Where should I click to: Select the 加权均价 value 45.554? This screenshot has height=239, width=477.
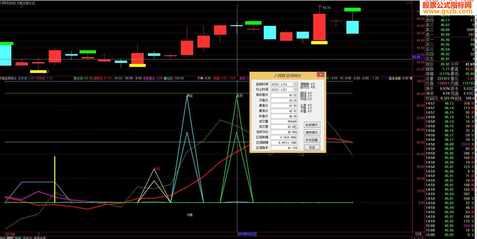coord(284,132)
